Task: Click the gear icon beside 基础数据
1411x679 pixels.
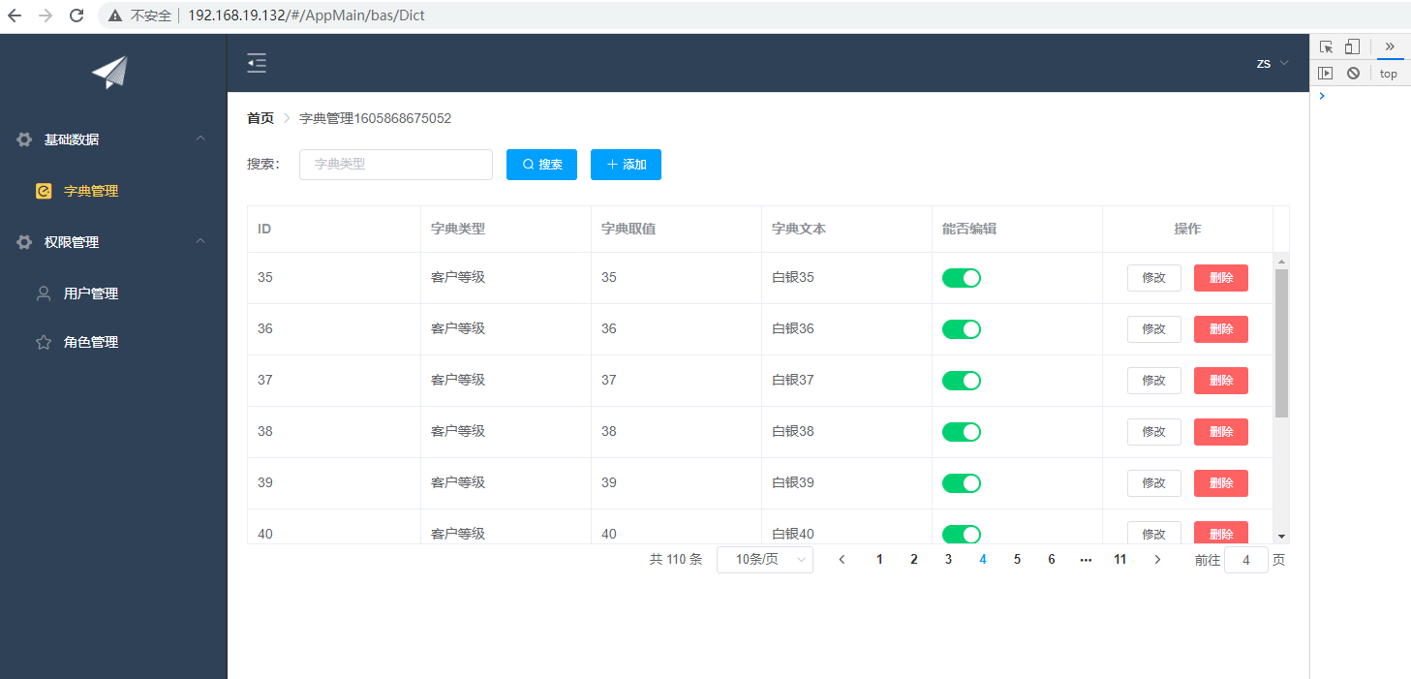Action: 24,139
